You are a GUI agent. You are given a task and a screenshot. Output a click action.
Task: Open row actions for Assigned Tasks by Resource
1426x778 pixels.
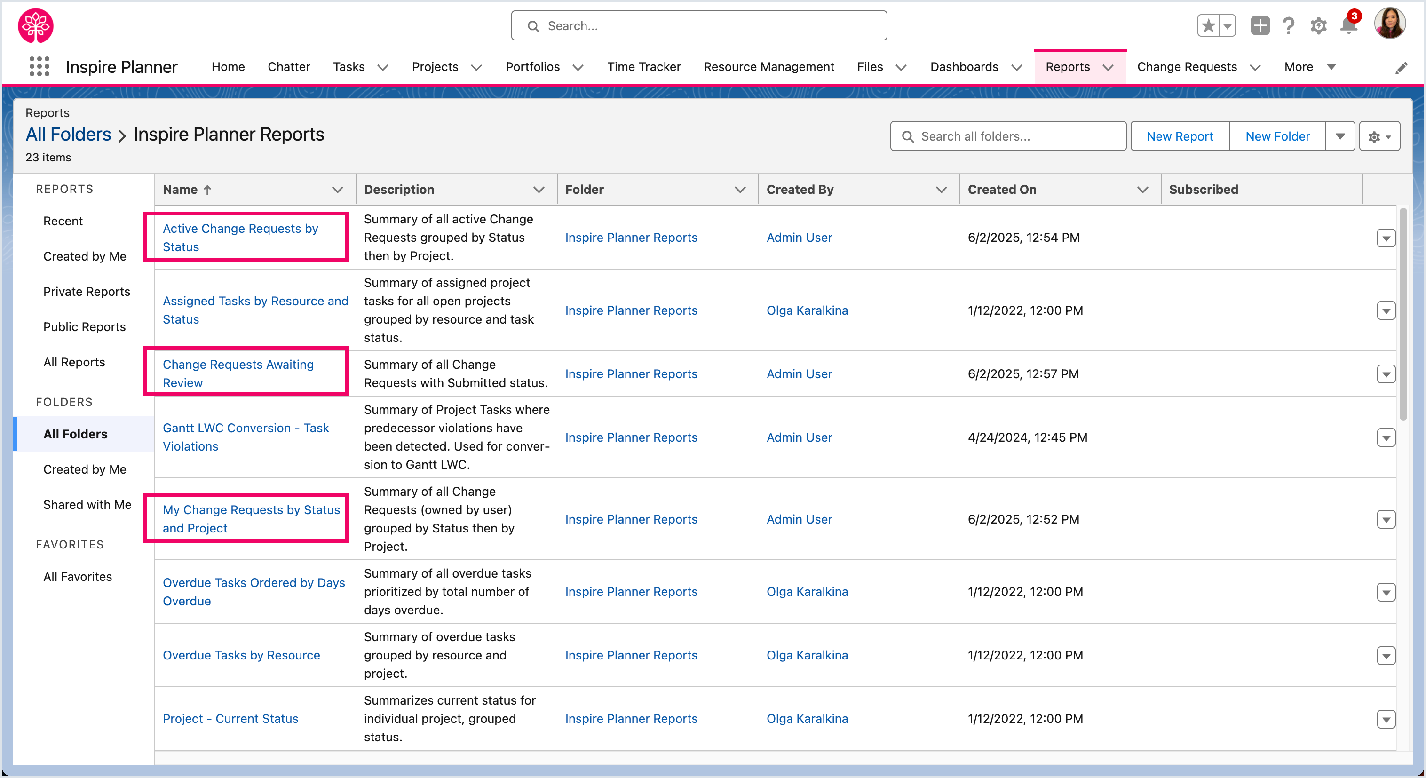click(1386, 310)
